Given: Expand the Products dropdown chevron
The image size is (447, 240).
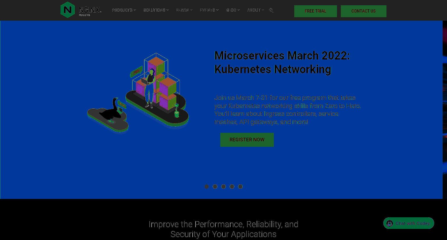Looking at the screenshot, I should [135, 10].
